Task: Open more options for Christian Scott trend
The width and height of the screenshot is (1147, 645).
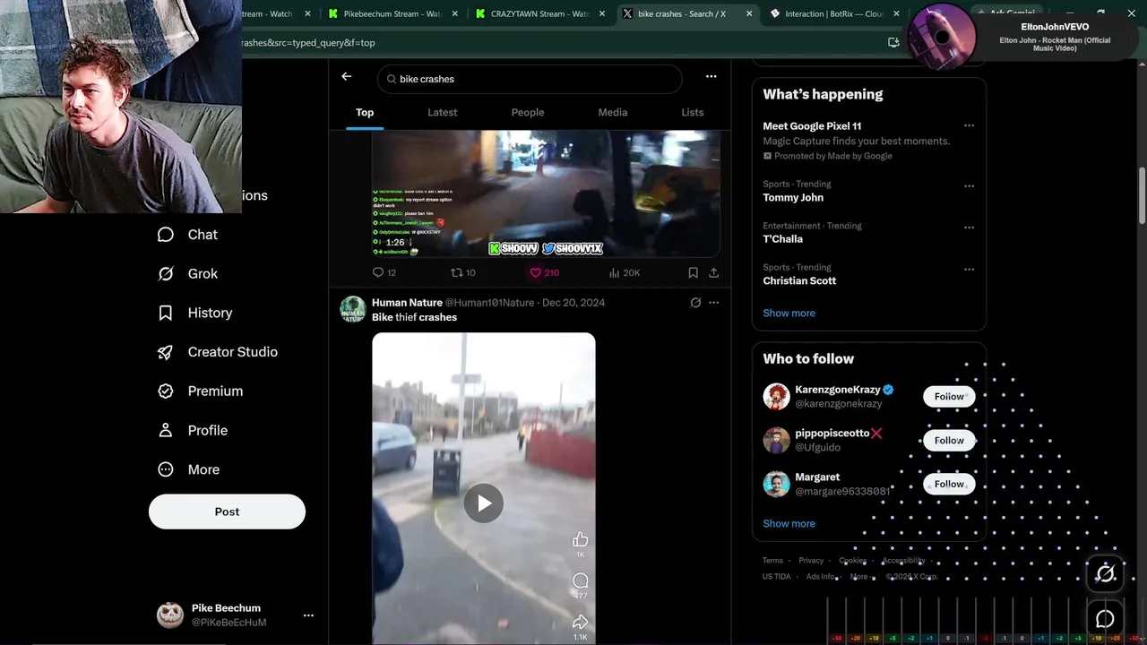Action: click(x=969, y=269)
